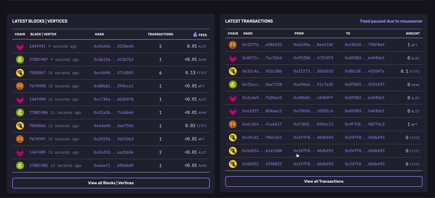Open block number 1447491

37,46
